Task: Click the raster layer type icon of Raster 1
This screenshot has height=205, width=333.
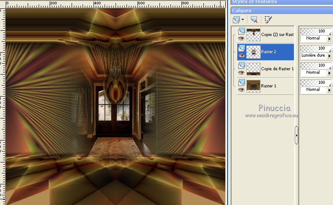Action: tap(242, 83)
